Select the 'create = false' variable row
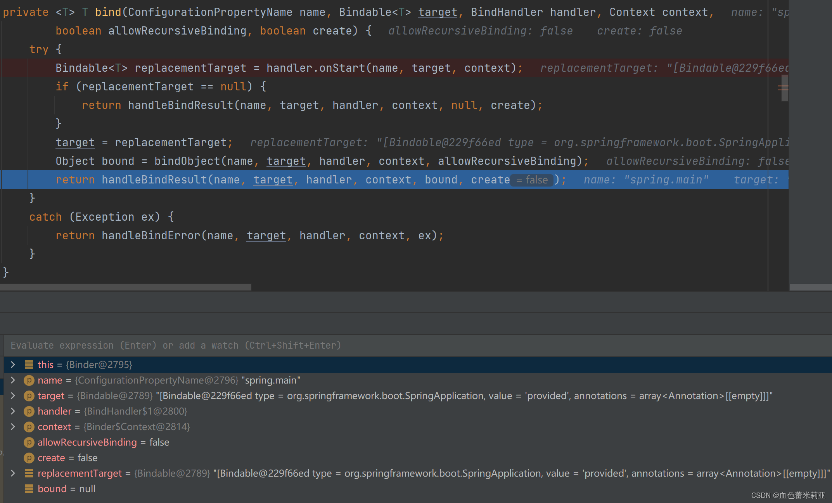Viewport: 832px width, 503px height. 418,458
